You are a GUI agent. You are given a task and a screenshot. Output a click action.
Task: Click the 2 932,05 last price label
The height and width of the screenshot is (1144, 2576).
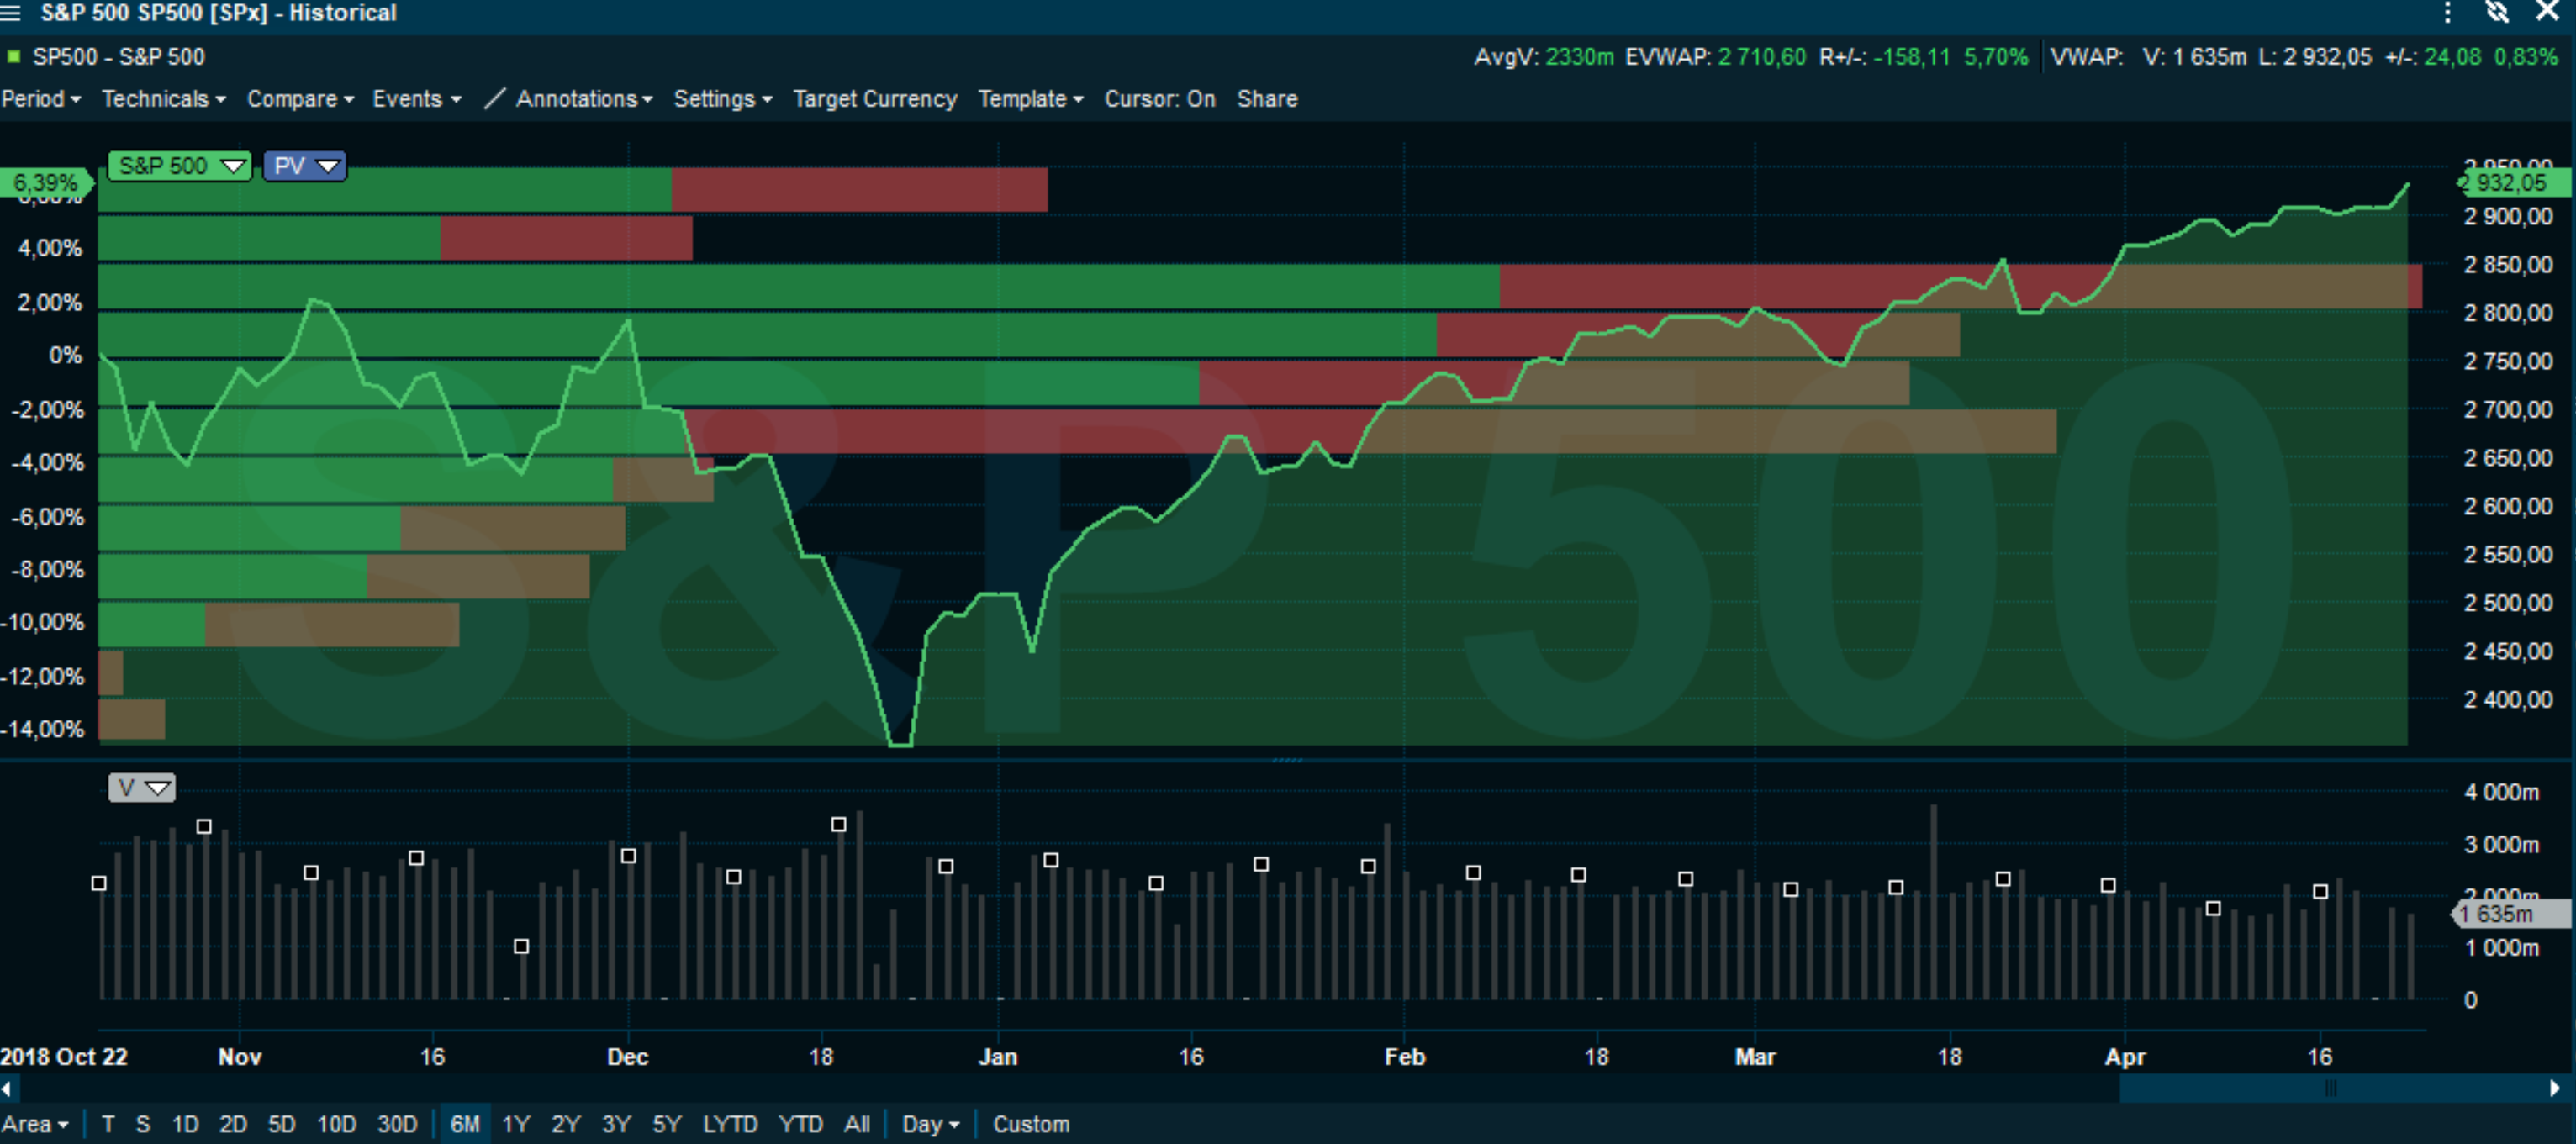pyautogui.click(x=2514, y=183)
